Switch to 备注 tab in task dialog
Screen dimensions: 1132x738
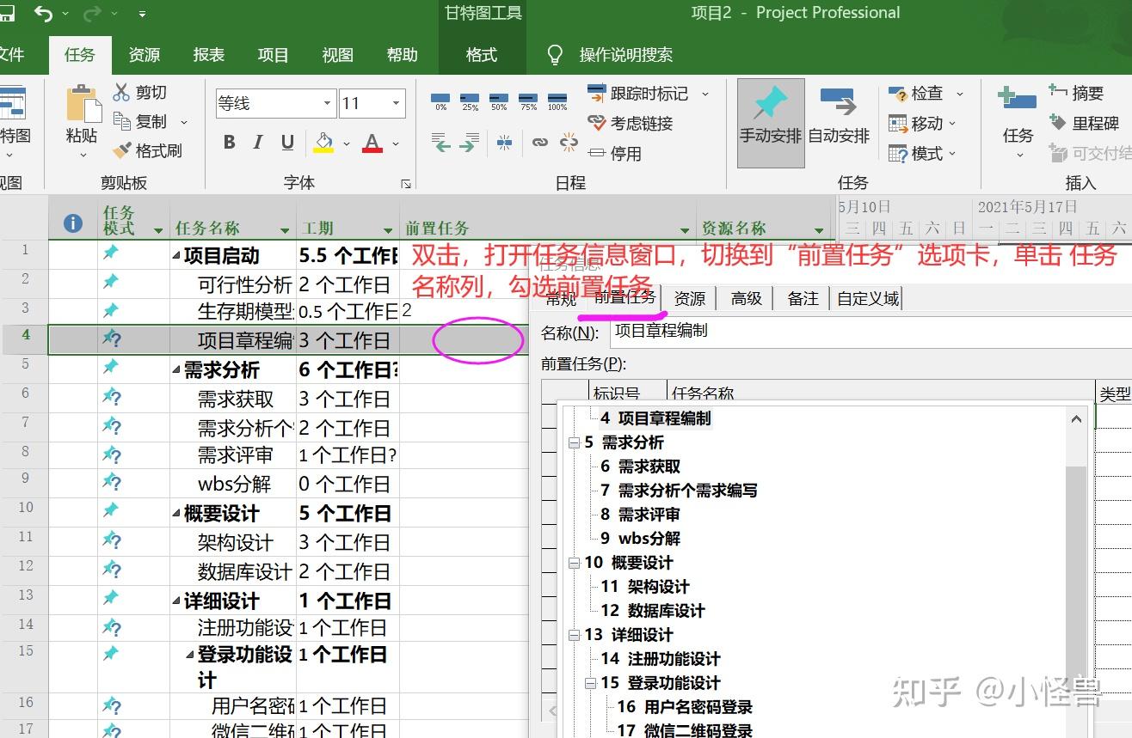click(803, 298)
